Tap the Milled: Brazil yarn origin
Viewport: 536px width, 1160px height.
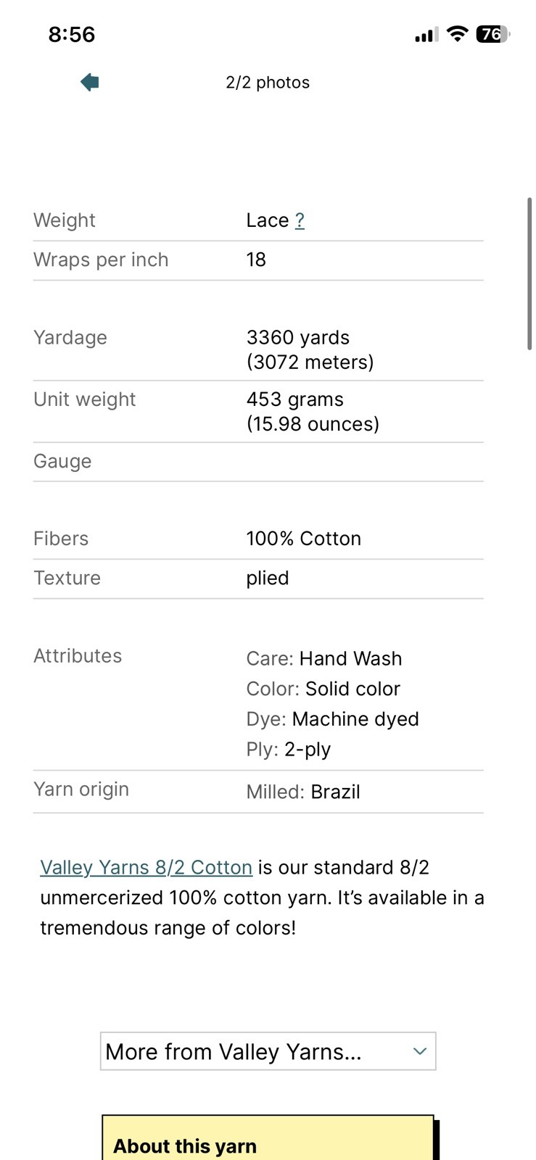tap(302, 792)
